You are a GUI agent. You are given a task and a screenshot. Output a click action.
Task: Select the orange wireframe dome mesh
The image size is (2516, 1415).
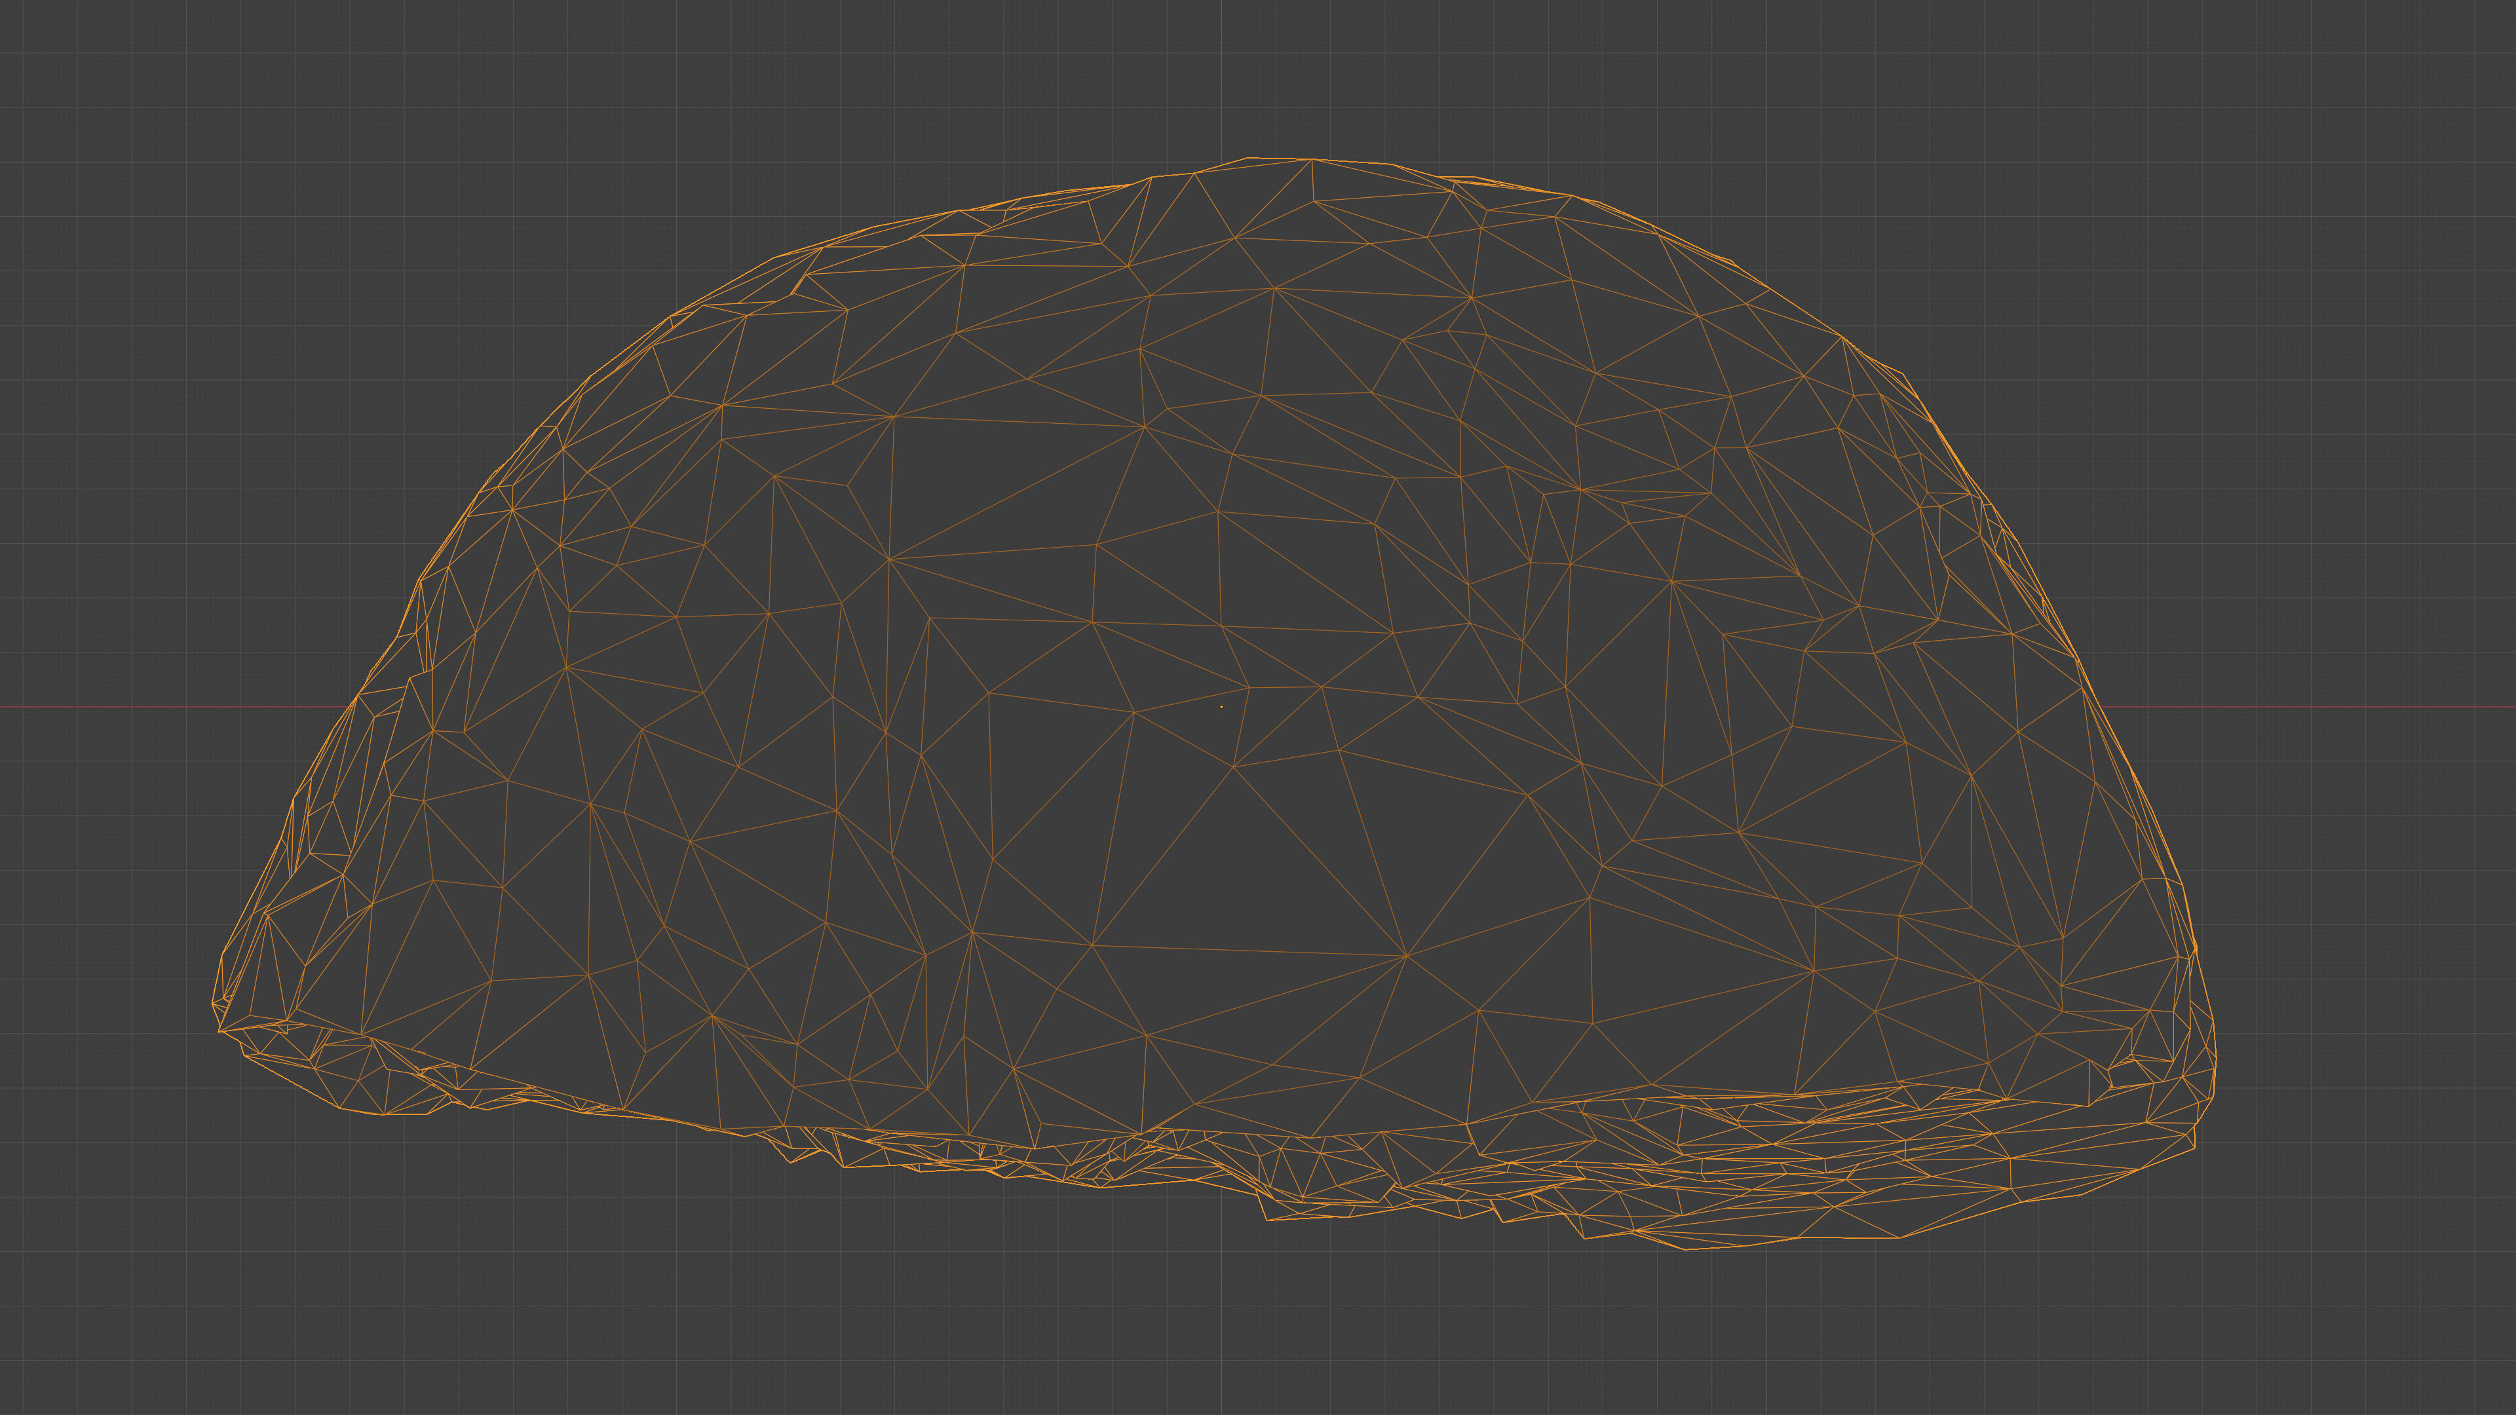[x=1214, y=704]
